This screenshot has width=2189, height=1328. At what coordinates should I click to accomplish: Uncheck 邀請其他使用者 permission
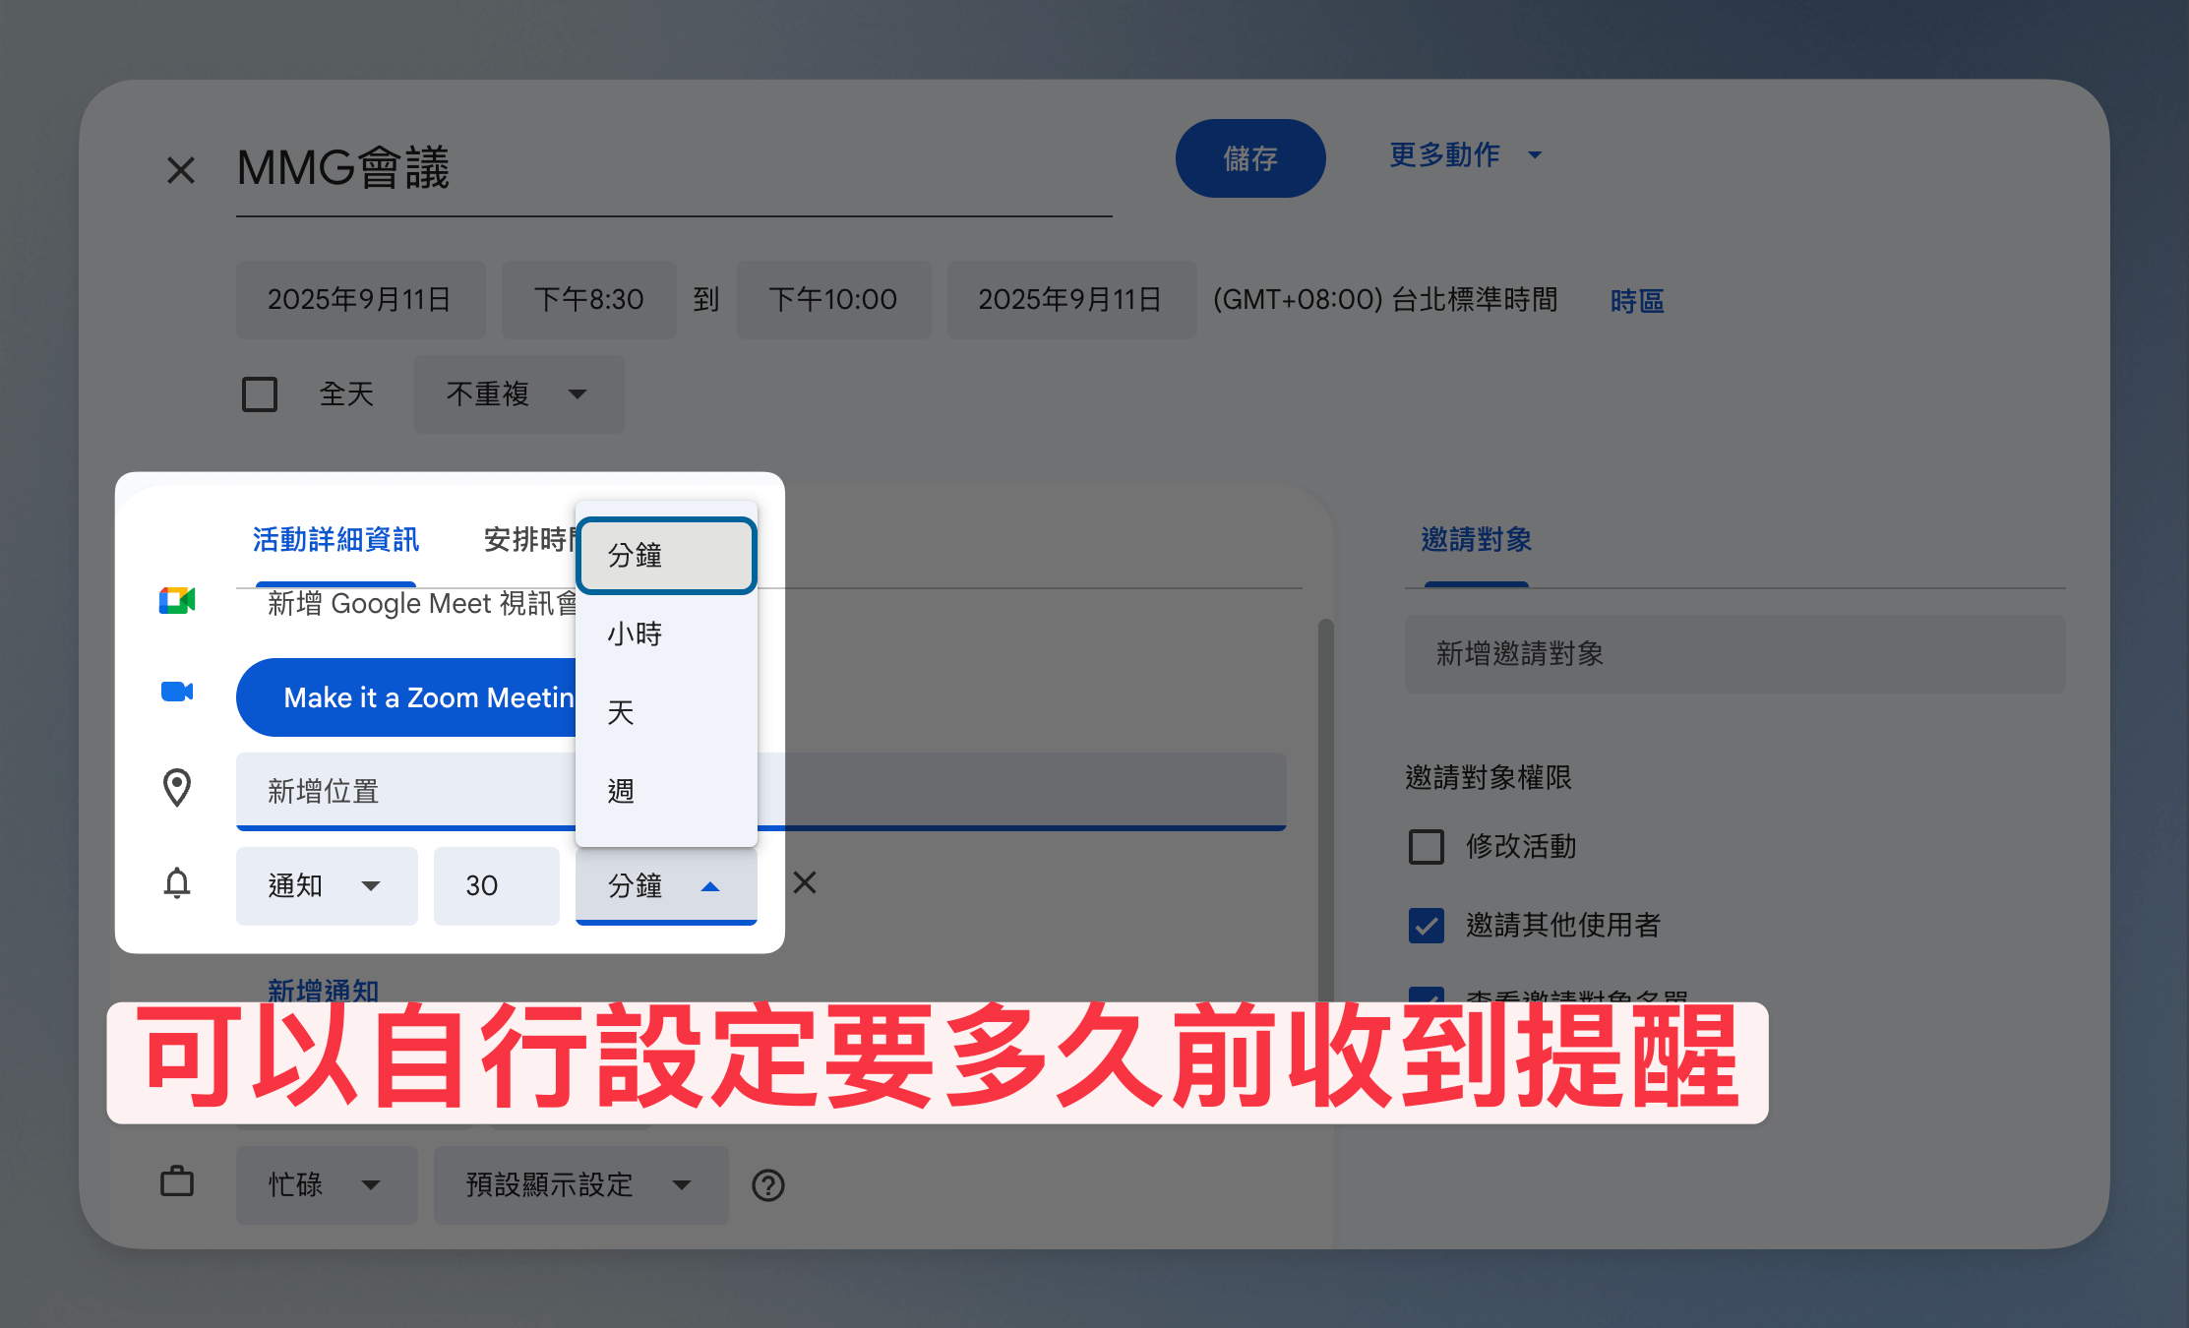click(1427, 925)
